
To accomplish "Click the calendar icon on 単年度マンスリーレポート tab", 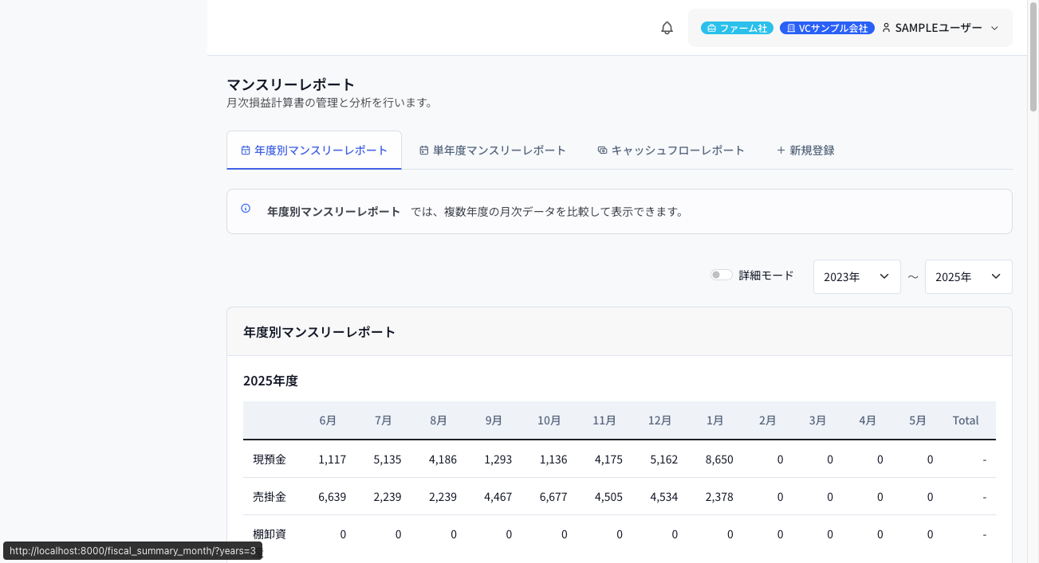I will 424,150.
